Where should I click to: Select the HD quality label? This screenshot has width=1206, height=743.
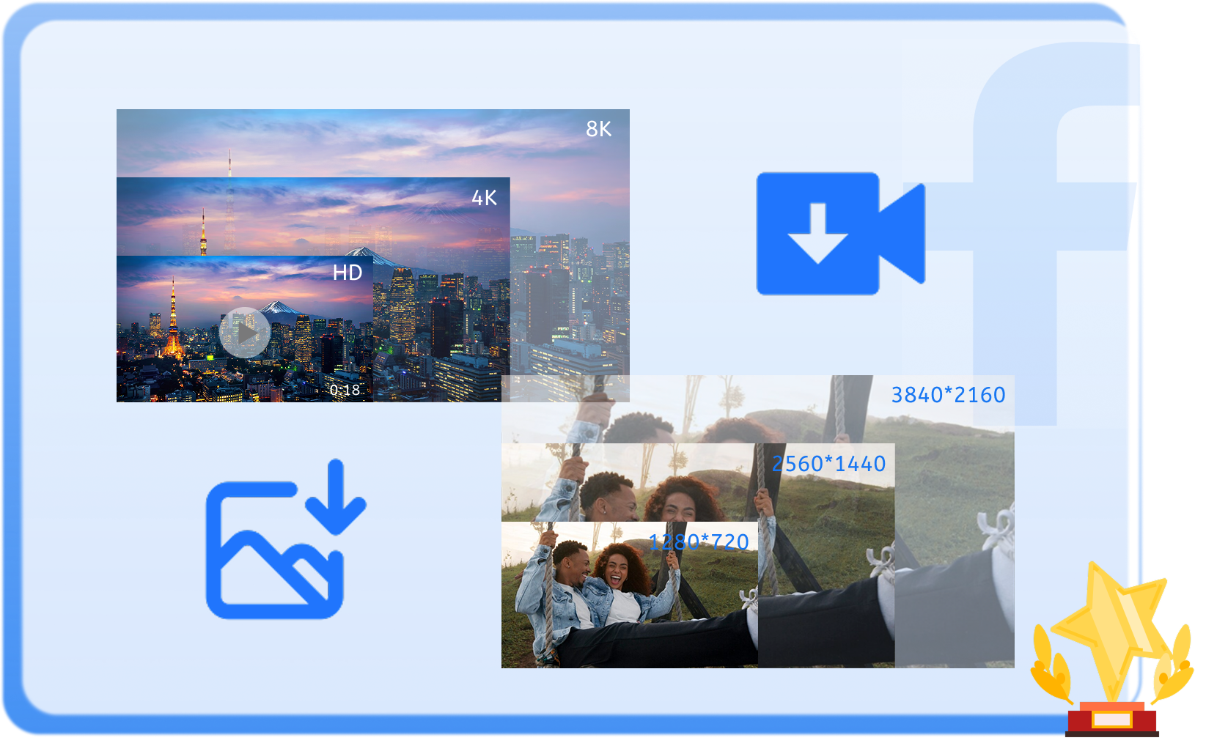point(348,273)
